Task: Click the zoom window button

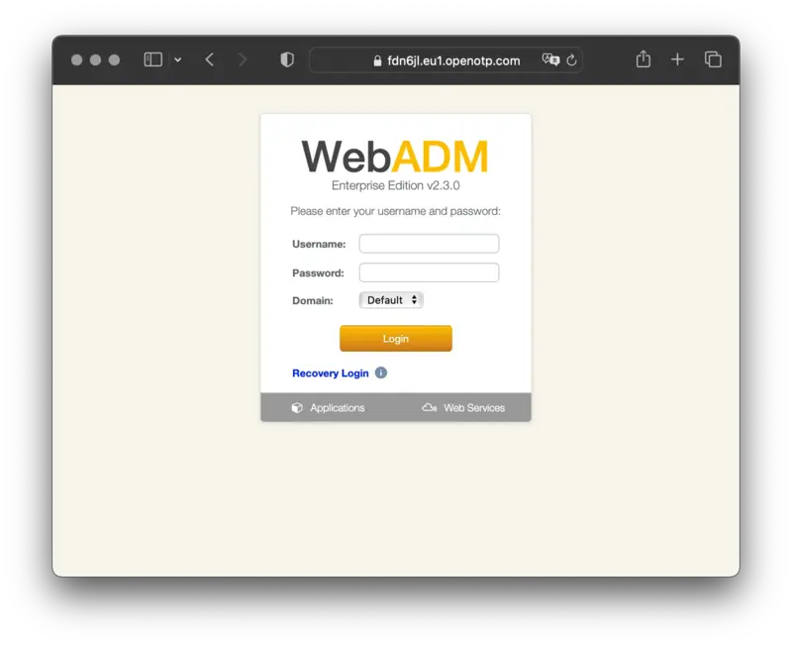Action: click(115, 60)
